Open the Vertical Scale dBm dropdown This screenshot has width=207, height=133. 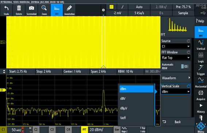click(x=176, y=91)
